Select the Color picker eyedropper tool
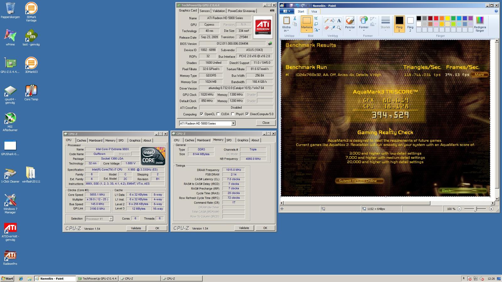Image resolution: width=502 pixels, height=282 pixels. (333, 28)
